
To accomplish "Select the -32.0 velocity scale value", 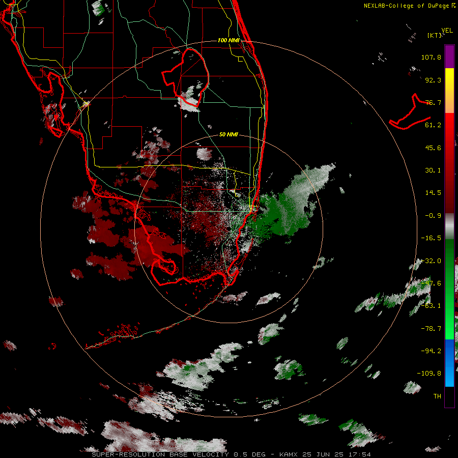I will (x=431, y=261).
